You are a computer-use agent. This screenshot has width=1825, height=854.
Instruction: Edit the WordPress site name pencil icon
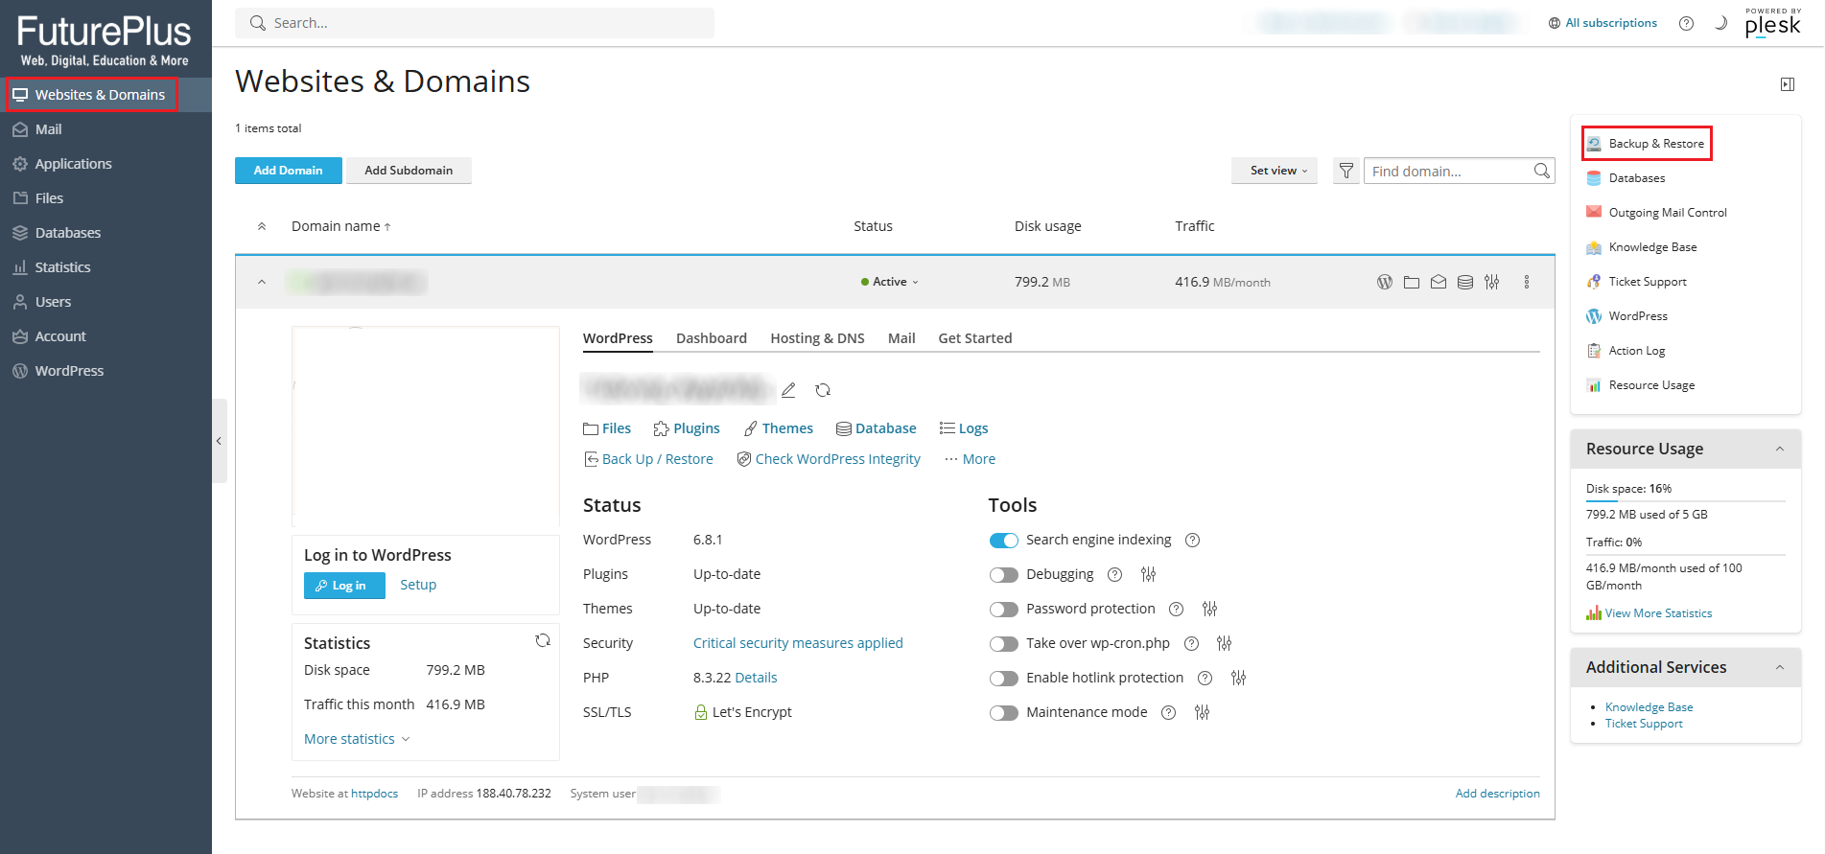(x=788, y=390)
